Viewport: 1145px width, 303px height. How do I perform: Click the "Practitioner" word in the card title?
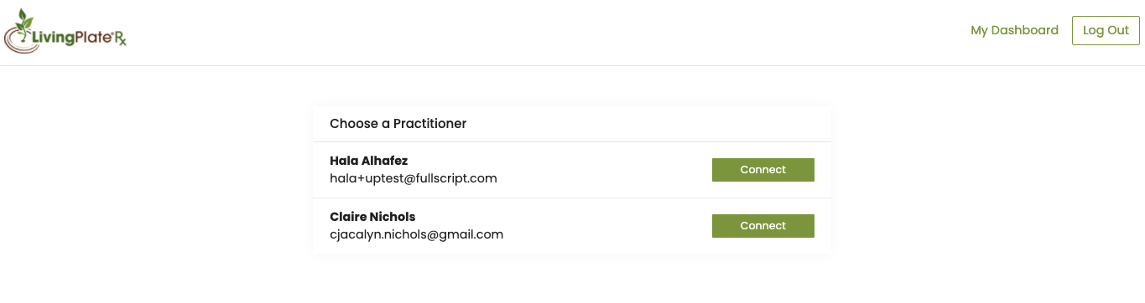429,124
